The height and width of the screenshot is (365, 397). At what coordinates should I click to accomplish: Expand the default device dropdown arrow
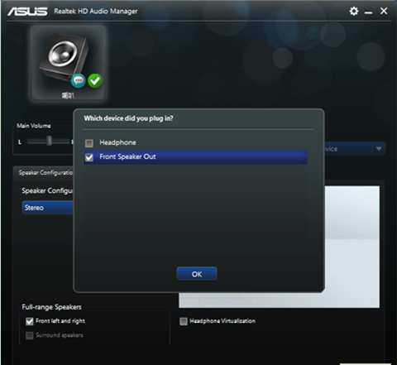[x=379, y=149]
